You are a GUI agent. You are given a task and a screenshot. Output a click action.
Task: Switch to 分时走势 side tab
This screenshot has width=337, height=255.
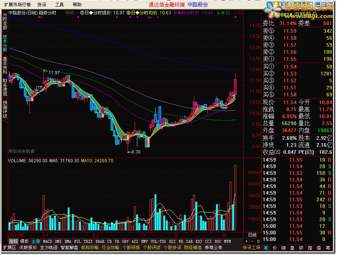(5, 21)
